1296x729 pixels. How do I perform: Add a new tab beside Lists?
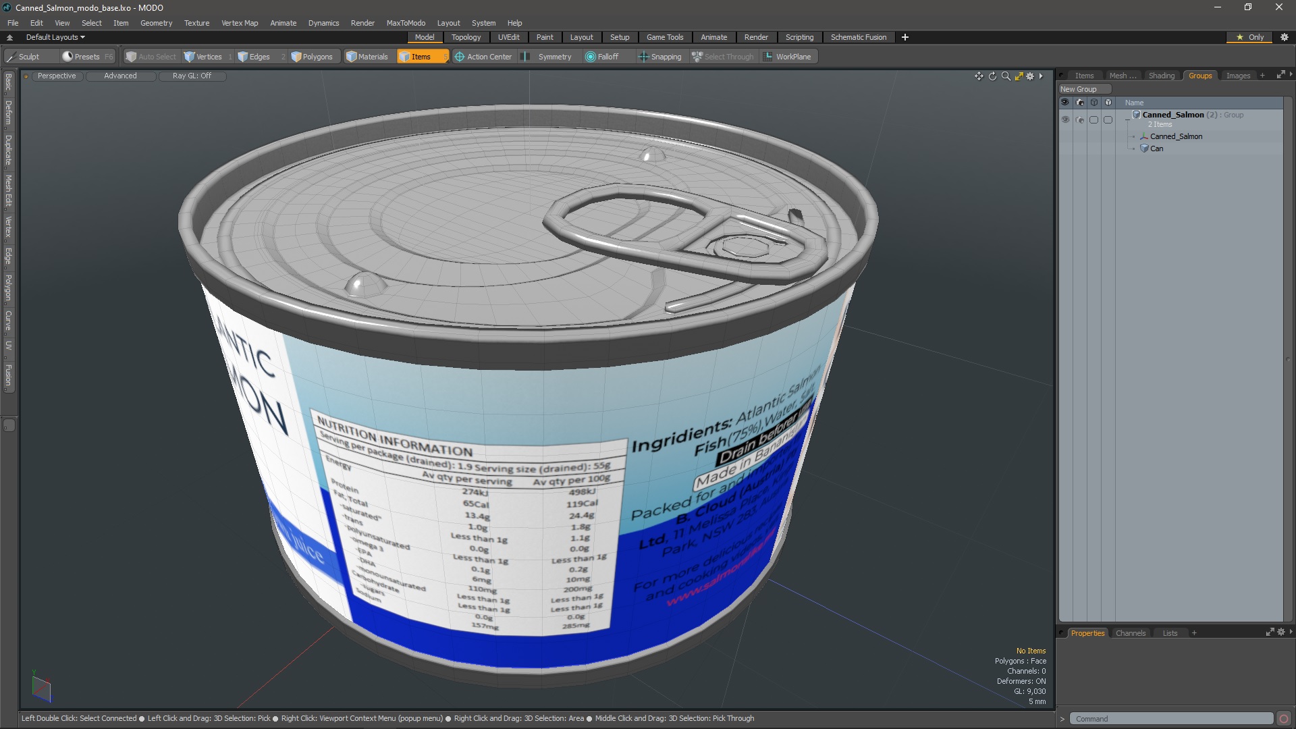(1194, 633)
